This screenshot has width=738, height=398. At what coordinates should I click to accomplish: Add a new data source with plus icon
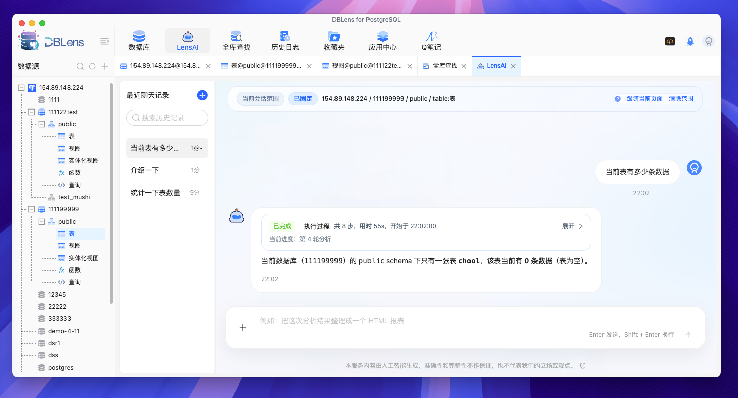(105, 66)
